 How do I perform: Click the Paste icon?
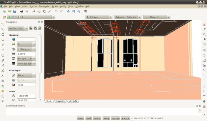point(44,11)
